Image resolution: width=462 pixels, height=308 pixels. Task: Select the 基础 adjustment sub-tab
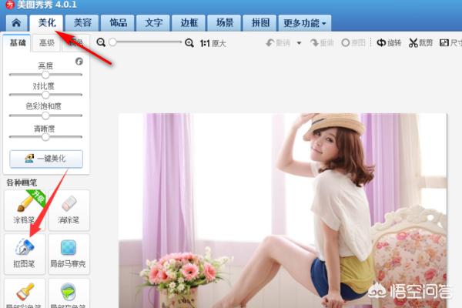point(17,43)
